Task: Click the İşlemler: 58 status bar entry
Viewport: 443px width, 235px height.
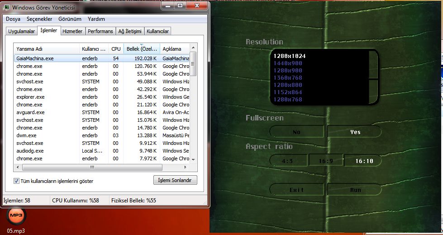Action: [x=17, y=201]
